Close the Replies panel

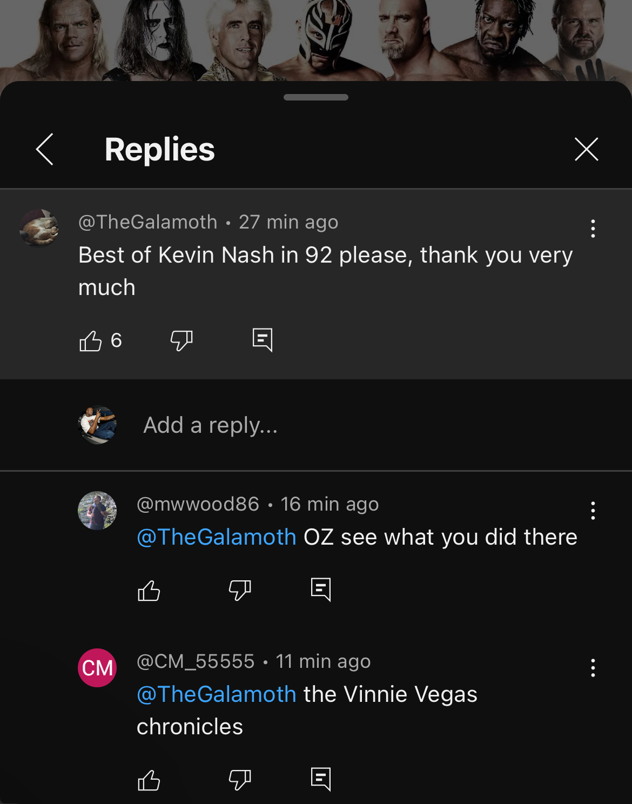pyautogui.click(x=586, y=149)
